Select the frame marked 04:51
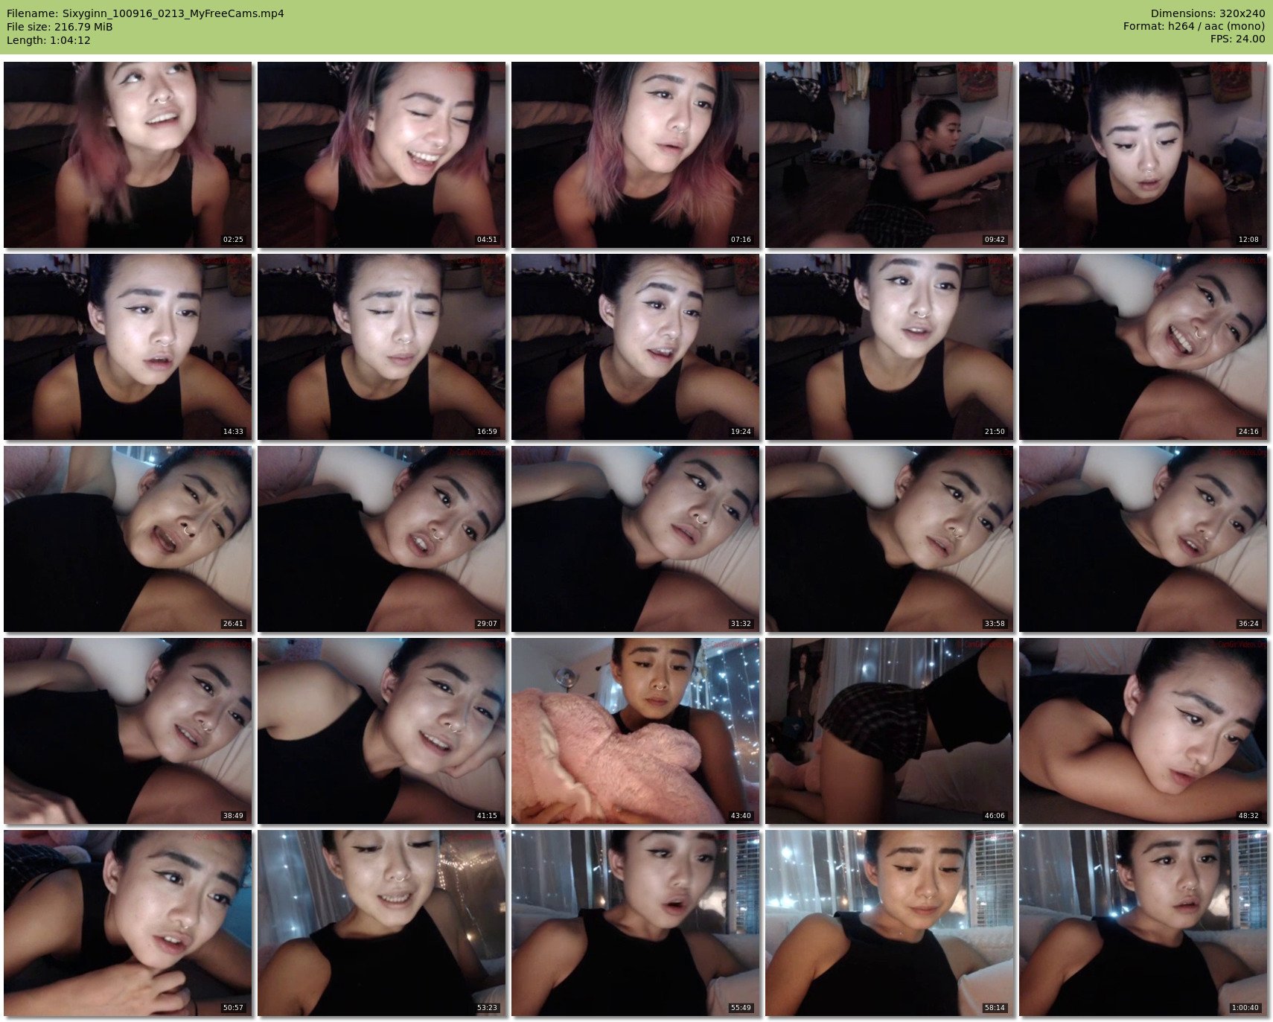Image resolution: width=1273 pixels, height=1022 pixels. pyautogui.click(x=382, y=155)
